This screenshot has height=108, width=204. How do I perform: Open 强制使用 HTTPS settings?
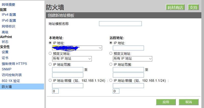tap(14, 64)
